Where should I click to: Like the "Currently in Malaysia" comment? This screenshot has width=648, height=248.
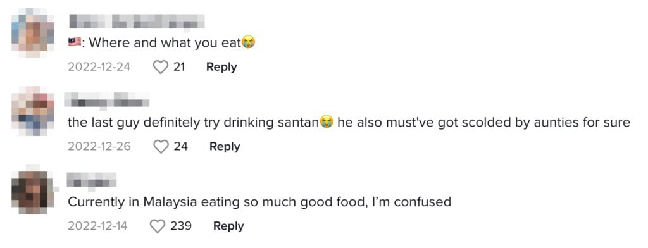[x=158, y=226]
